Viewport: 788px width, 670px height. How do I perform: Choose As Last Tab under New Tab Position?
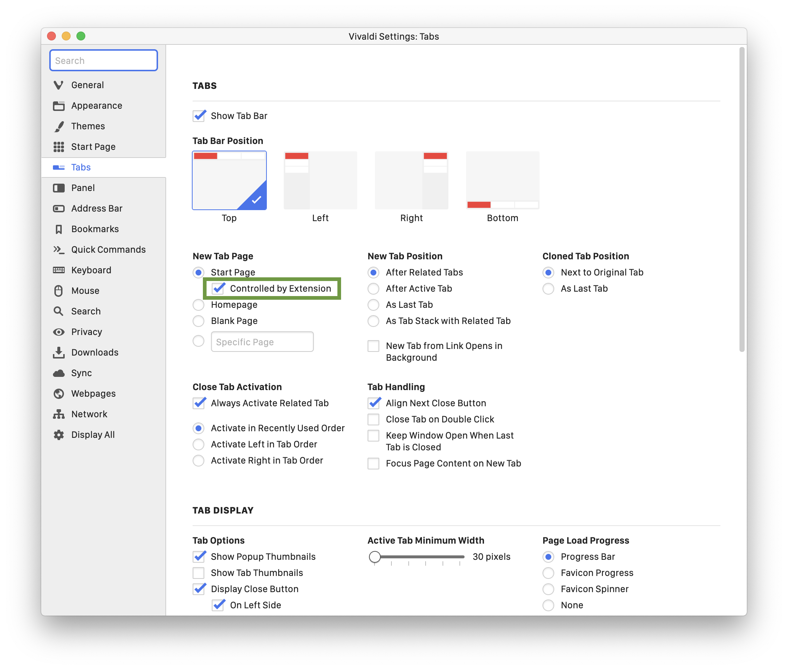(x=373, y=305)
